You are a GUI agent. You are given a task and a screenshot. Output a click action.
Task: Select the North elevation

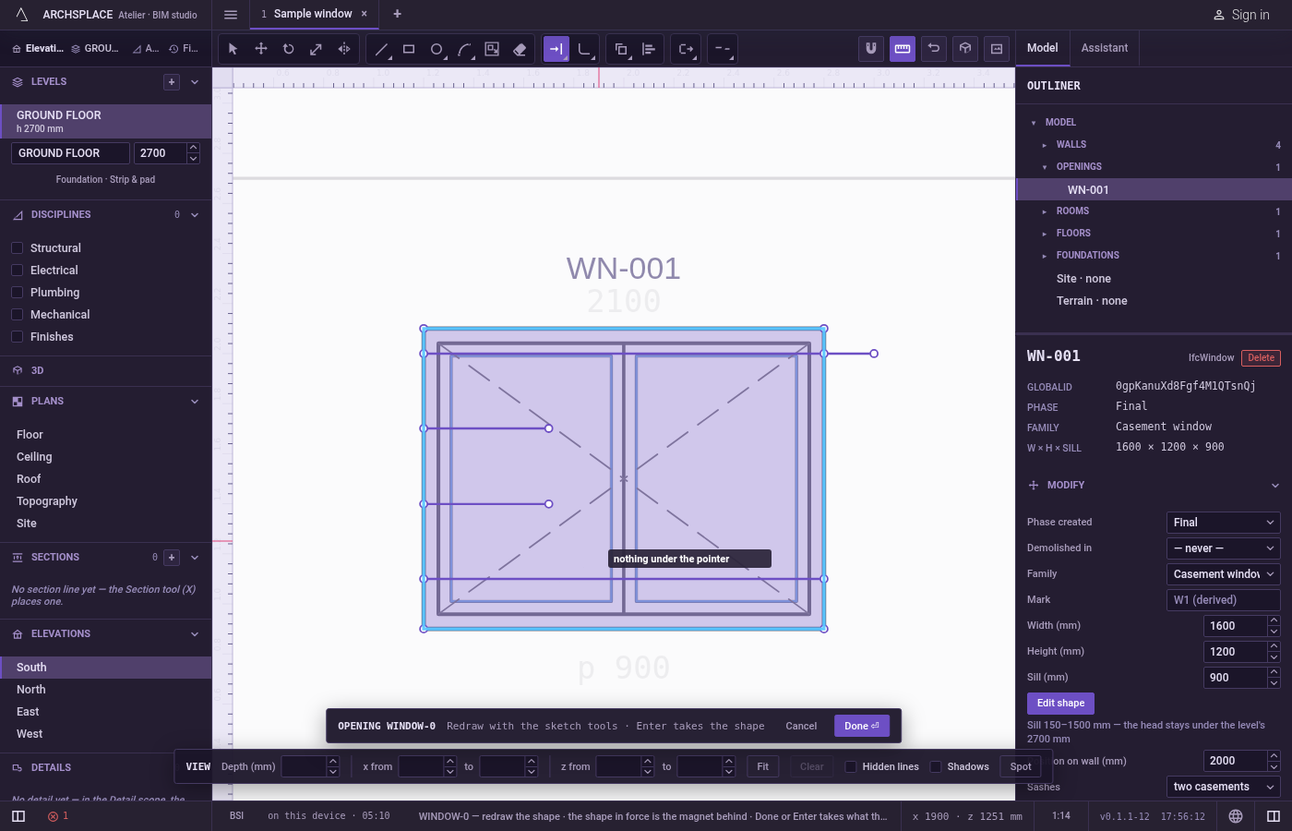click(31, 690)
